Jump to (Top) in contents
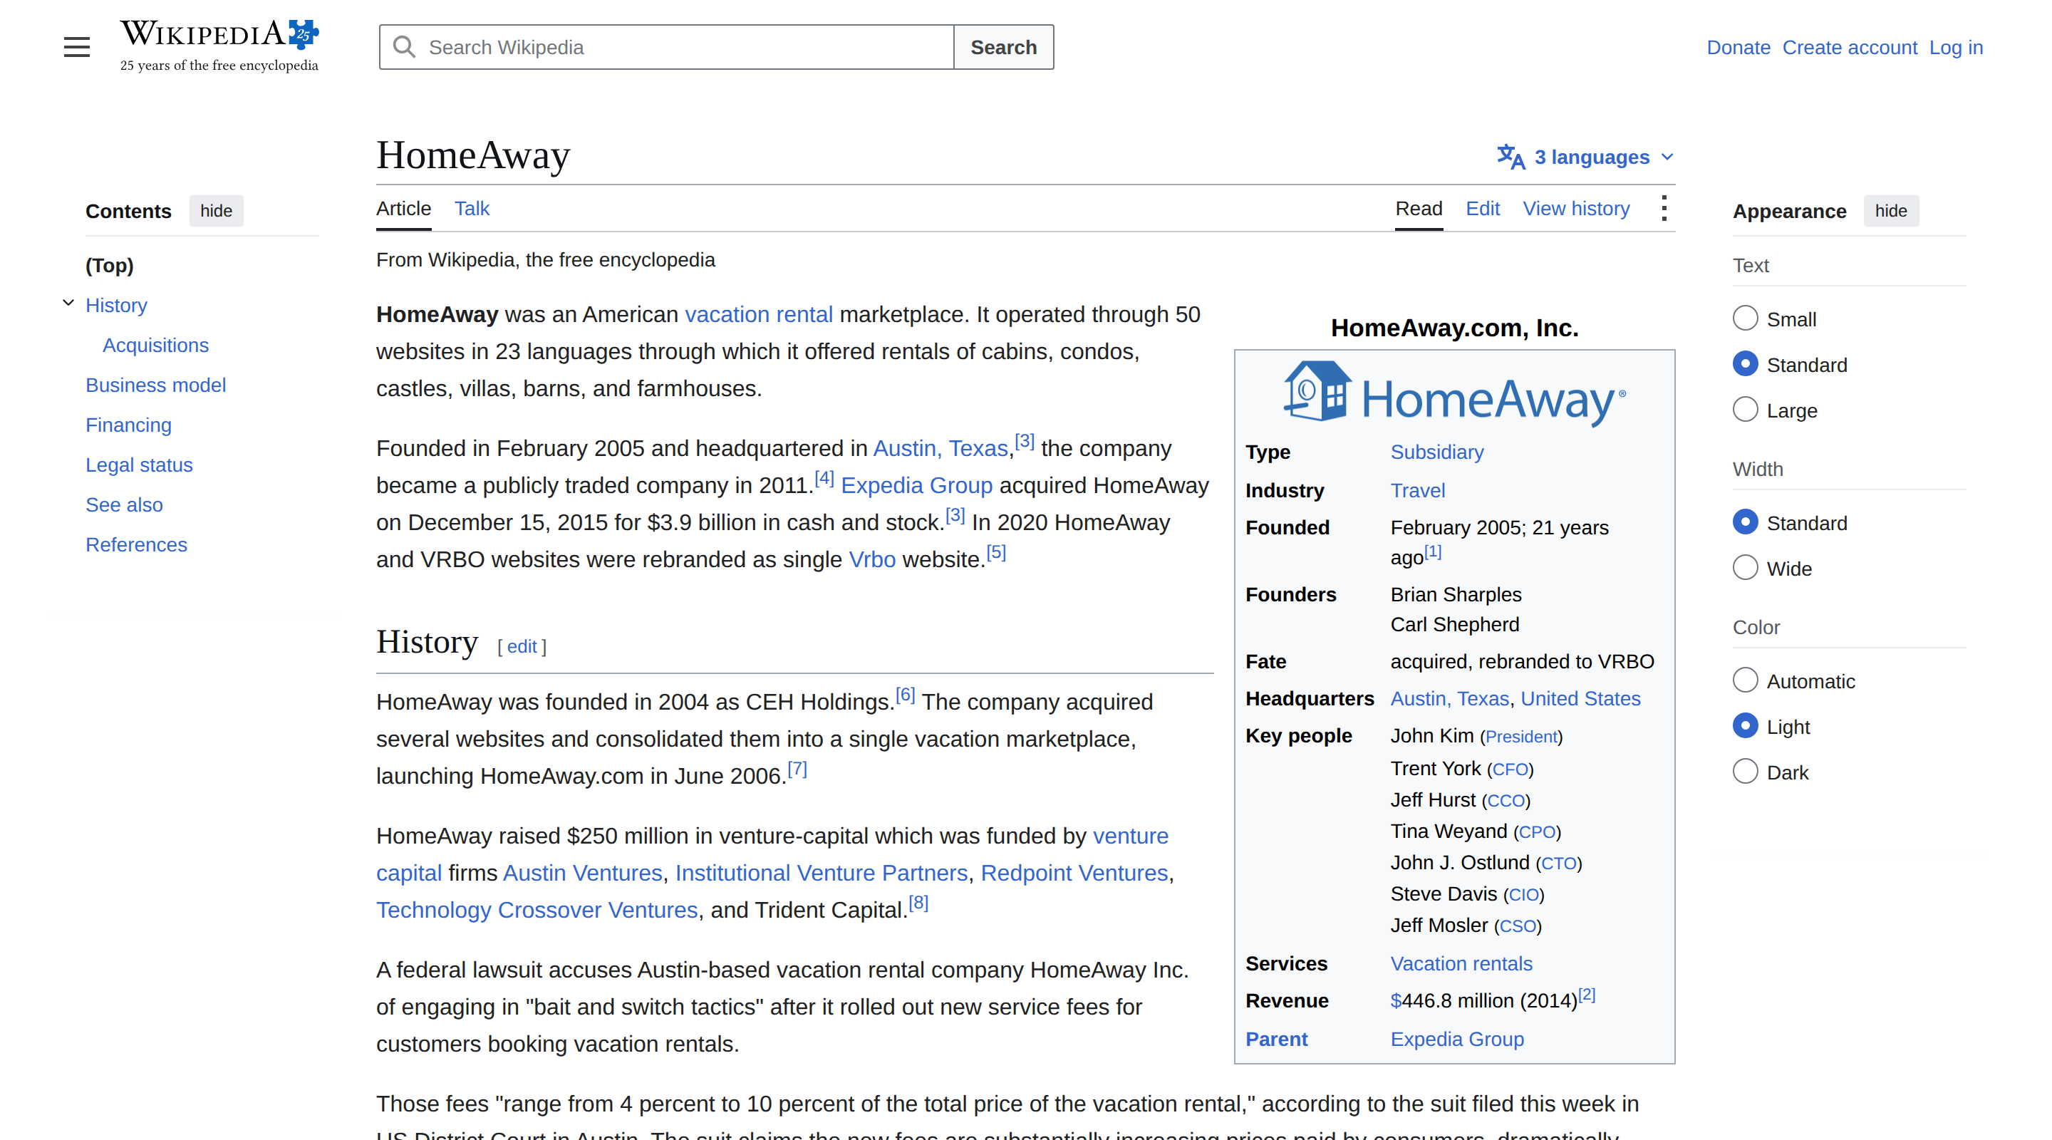Screen dimensions: 2052x1140 click(x=109, y=265)
